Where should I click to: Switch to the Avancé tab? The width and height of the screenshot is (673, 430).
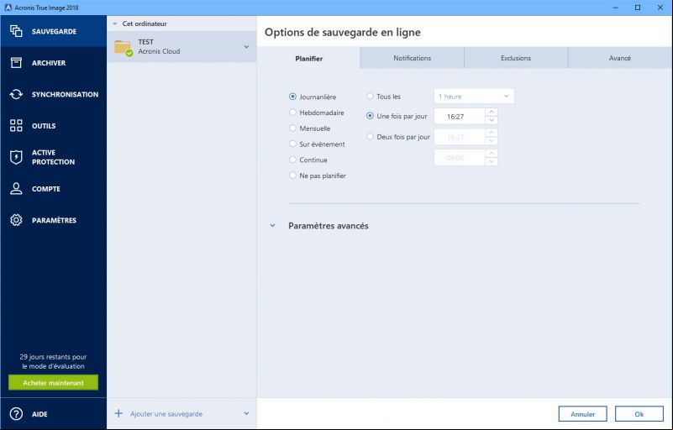(620, 58)
